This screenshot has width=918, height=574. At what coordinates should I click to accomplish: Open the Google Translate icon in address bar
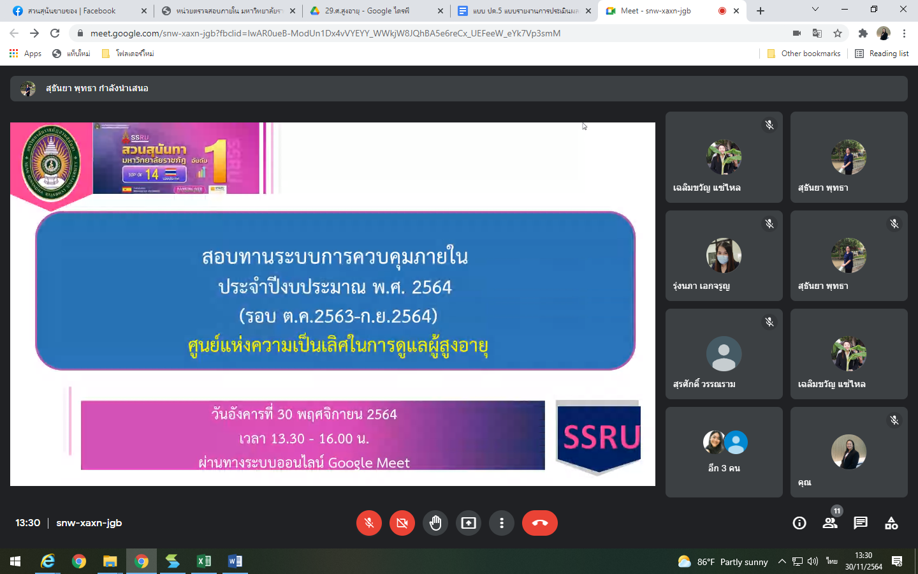(817, 33)
